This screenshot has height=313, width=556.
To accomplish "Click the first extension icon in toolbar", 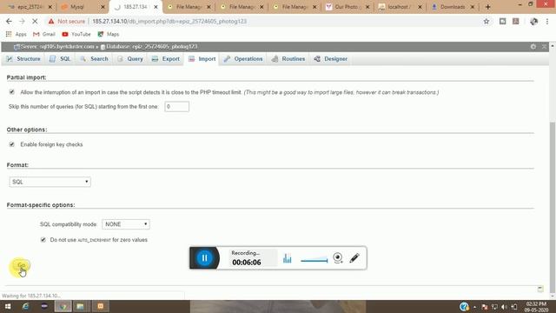I will [502, 21].
